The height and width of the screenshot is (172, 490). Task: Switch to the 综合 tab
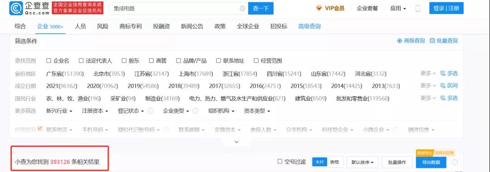tap(20, 26)
